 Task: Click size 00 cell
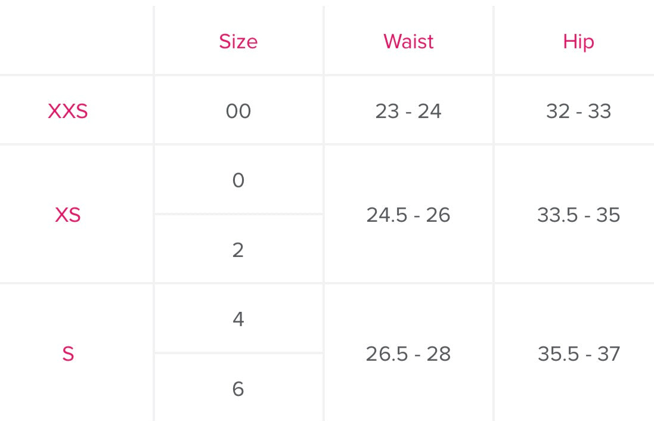coord(238,112)
